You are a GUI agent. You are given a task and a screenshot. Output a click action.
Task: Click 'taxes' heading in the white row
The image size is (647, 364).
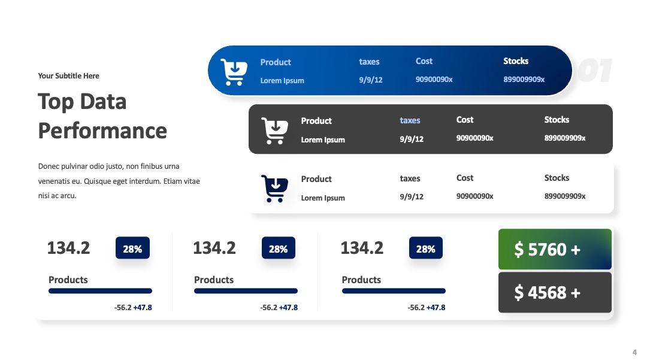click(x=410, y=178)
